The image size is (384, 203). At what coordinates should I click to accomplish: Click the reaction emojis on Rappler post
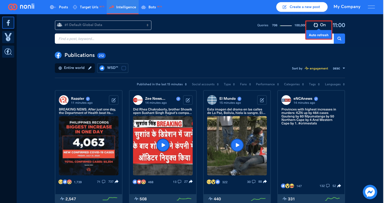coord(65,182)
